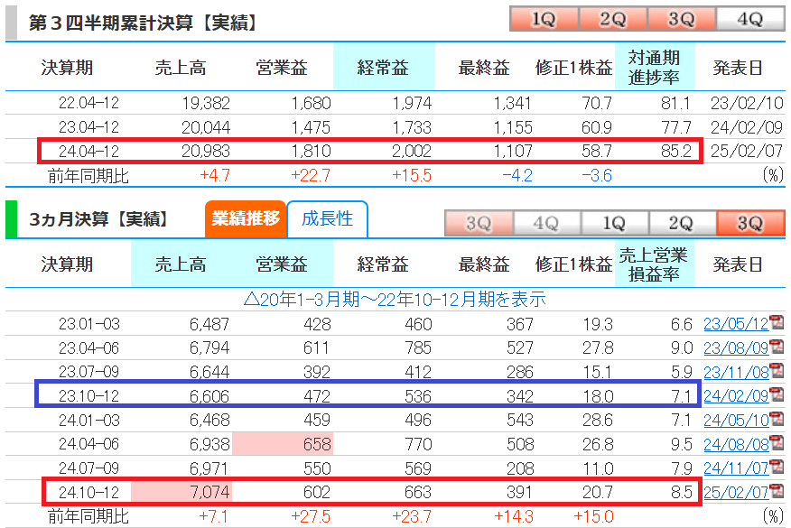This screenshot has height=528, width=791.
Task: Open PDF icon next to 23/05/12
Action: pos(777,322)
